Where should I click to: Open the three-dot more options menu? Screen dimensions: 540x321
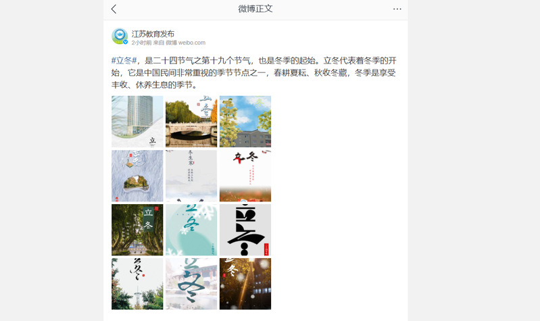397,9
